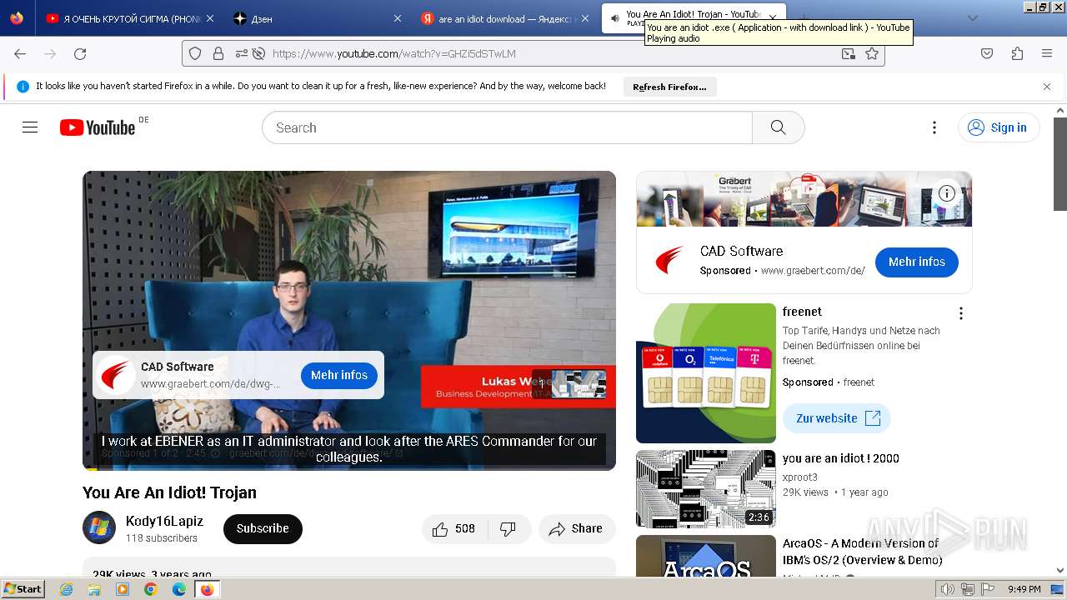The width and height of the screenshot is (1067, 600).
Task: Bookmark this page with the star
Action: pos(872,53)
